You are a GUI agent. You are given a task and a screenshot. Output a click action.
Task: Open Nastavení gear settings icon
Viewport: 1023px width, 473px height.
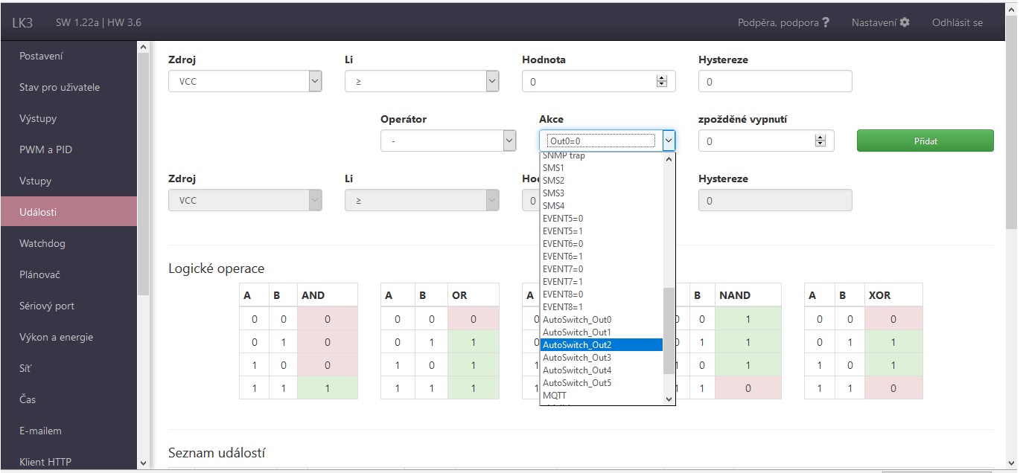coord(905,22)
